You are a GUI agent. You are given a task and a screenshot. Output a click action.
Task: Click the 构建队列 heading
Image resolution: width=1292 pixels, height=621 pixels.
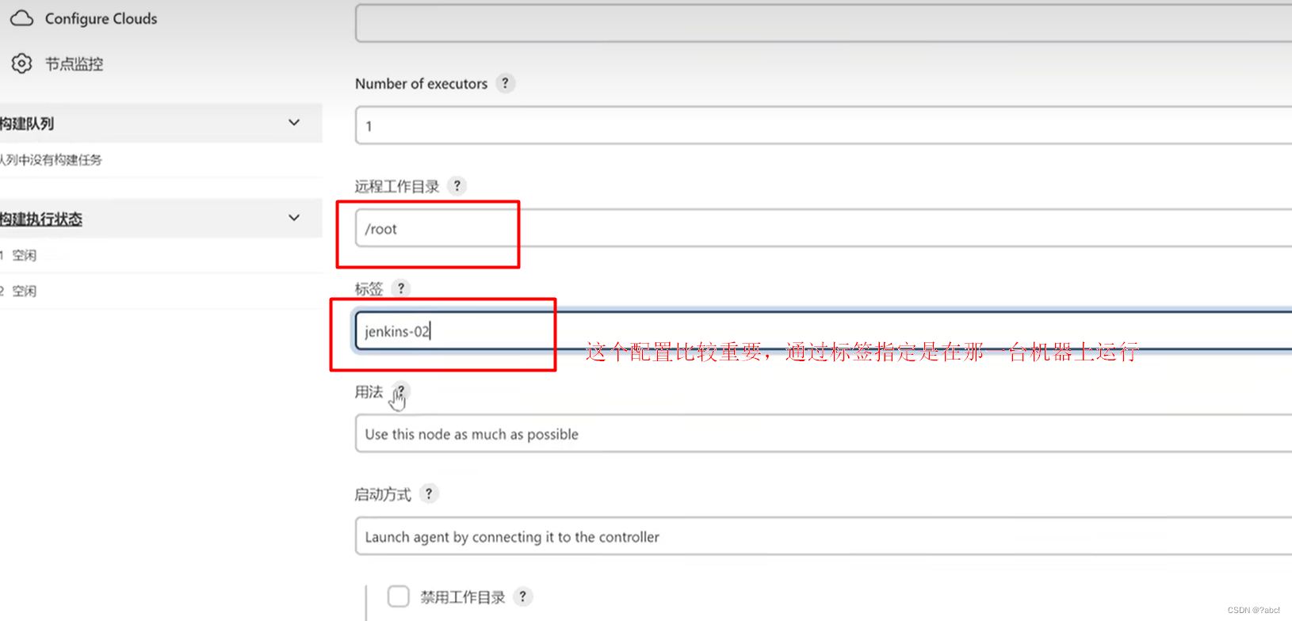pyautogui.click(x=27, y=124)
